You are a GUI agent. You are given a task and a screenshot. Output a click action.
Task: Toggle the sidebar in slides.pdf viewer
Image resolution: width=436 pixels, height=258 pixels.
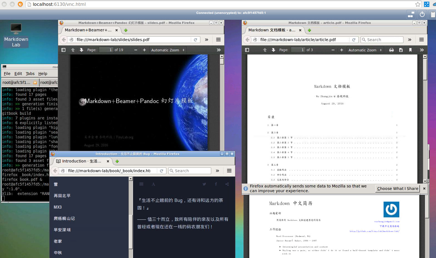63,50
